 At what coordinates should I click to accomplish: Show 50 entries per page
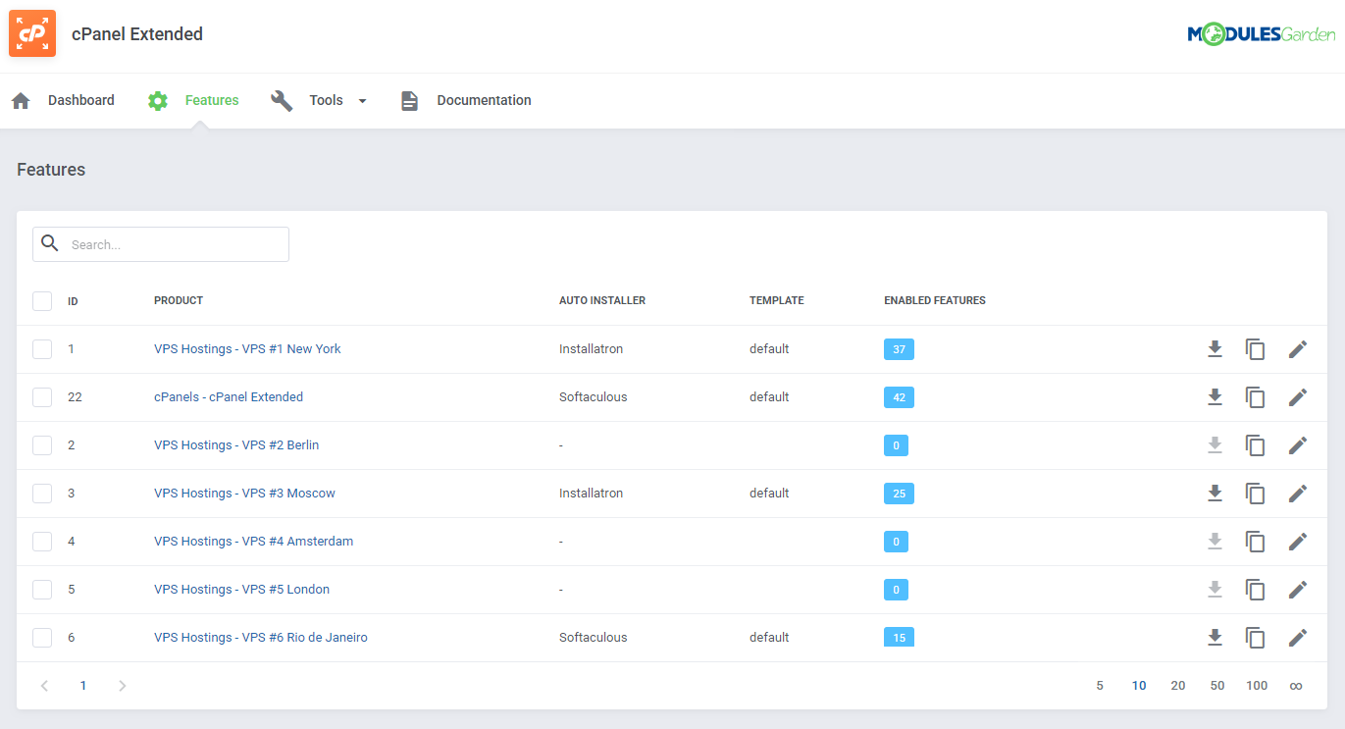click(1217, 686)
